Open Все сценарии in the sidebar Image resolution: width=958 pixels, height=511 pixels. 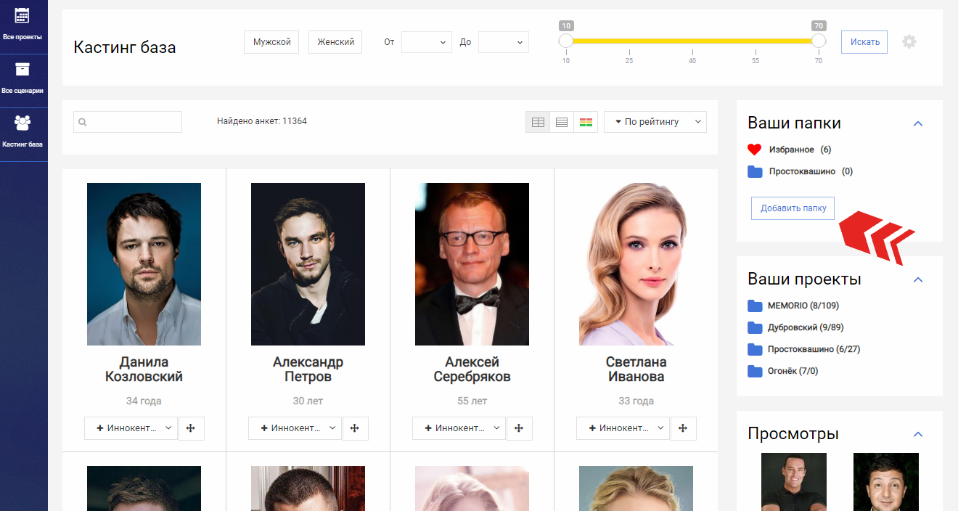tap(23, 81)
